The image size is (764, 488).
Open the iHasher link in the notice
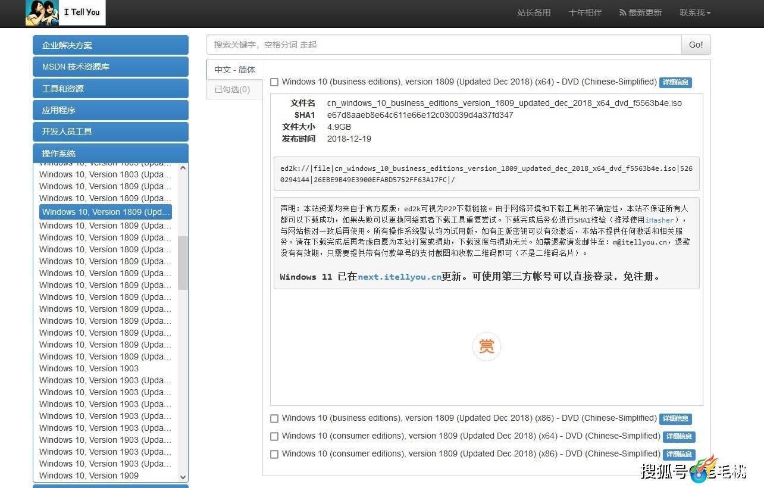pos(660,220)
